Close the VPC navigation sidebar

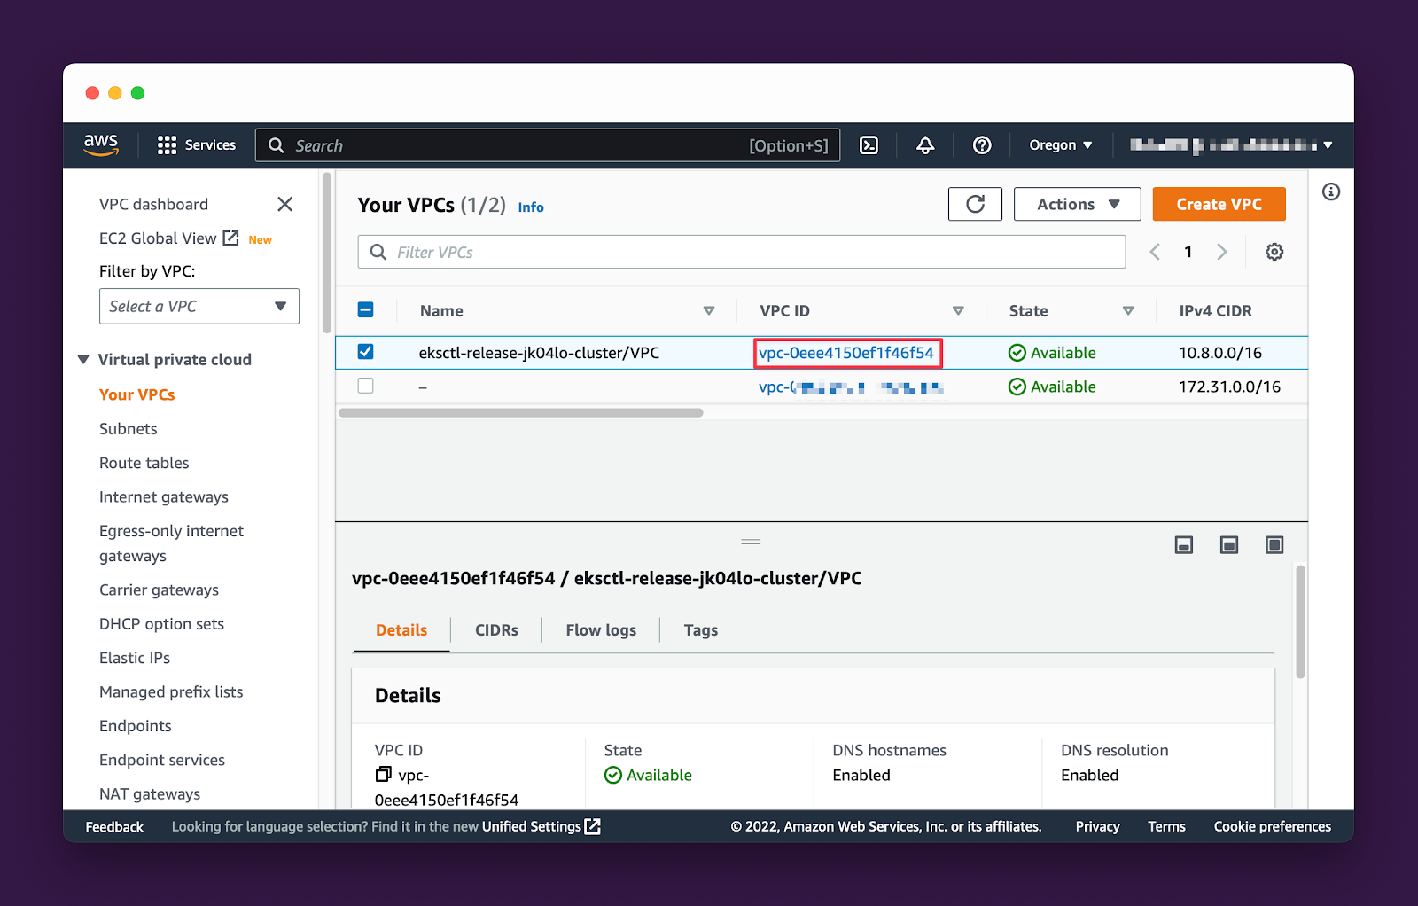coord(284,204)
